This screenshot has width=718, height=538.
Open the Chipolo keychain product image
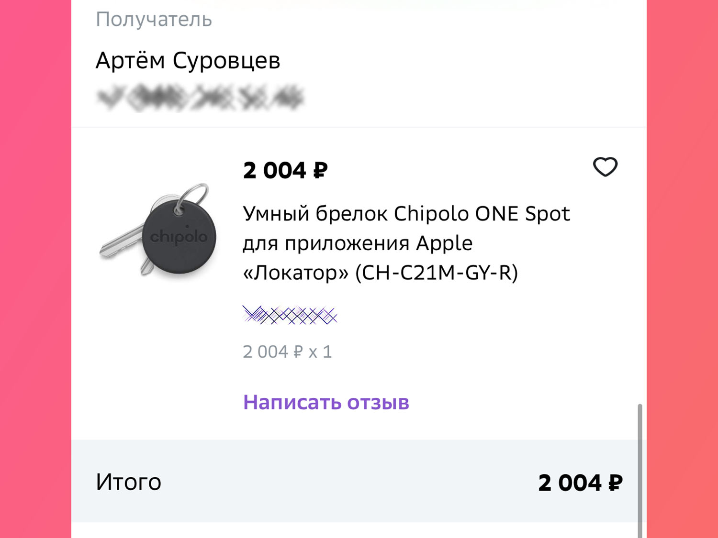click(x=159, y=231)
